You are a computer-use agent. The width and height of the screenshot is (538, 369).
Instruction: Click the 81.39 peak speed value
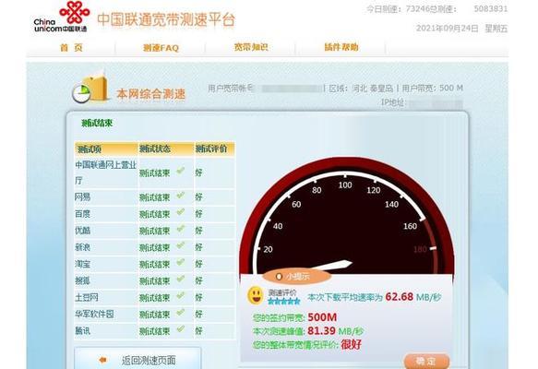[321, 330]
